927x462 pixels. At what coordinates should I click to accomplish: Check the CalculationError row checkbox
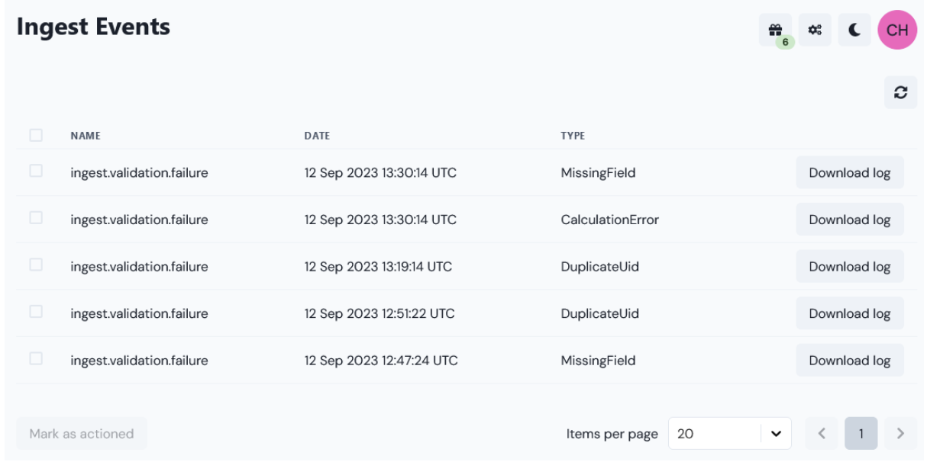pos(36,218)
